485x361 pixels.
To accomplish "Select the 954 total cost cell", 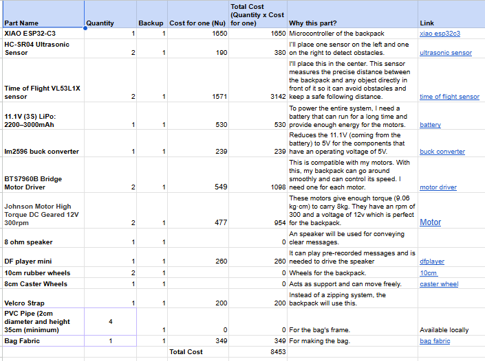I will (258, 211).
